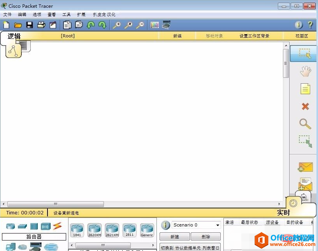Click the Copy icon in the toolbar

[x=67, y=25]
